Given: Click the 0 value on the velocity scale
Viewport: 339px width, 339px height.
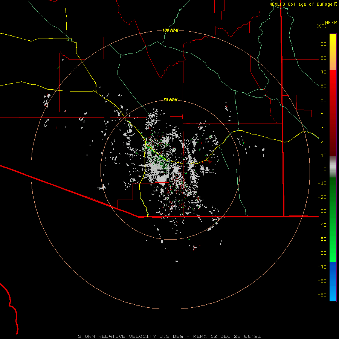Looking at the screenshot, I should 325,169.
